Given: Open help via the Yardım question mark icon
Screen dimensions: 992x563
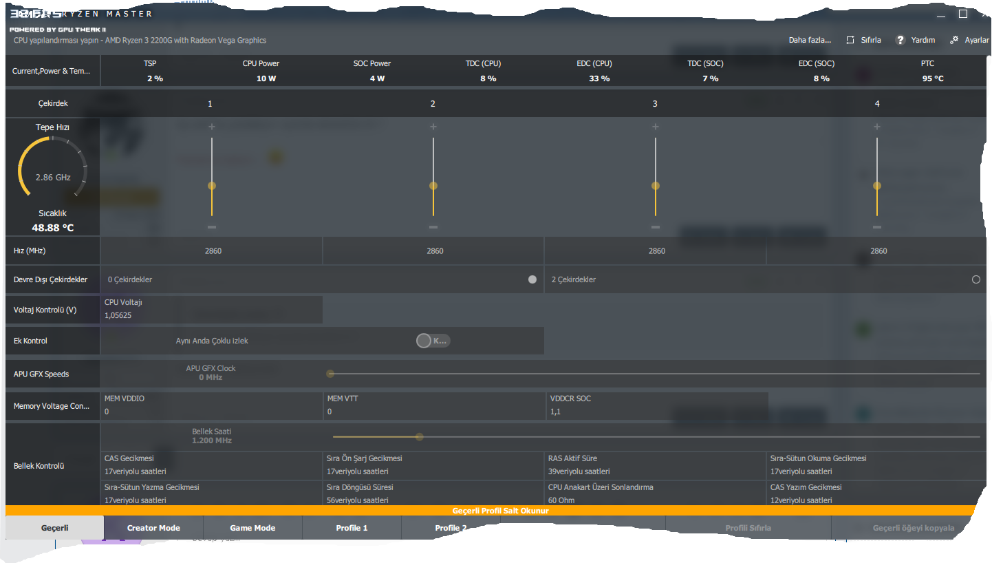Looking at the screenshot, I should pos(900,40).
